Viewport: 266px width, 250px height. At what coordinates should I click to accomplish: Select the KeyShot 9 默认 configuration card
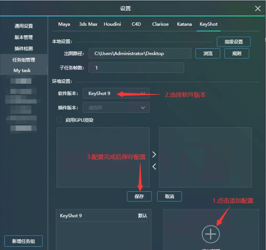point(104,229)
